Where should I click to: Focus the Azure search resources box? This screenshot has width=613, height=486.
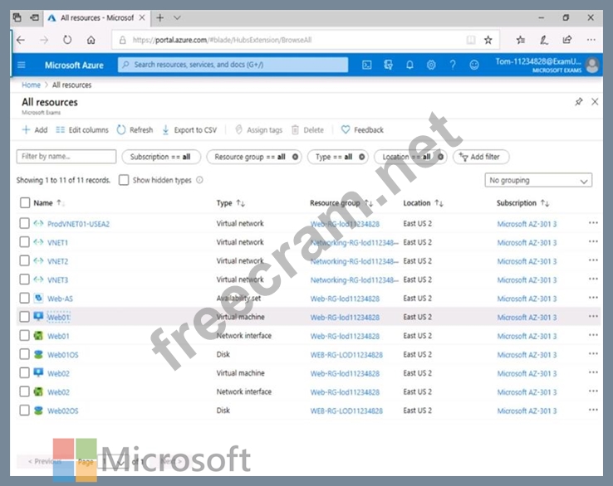[233, 65]
